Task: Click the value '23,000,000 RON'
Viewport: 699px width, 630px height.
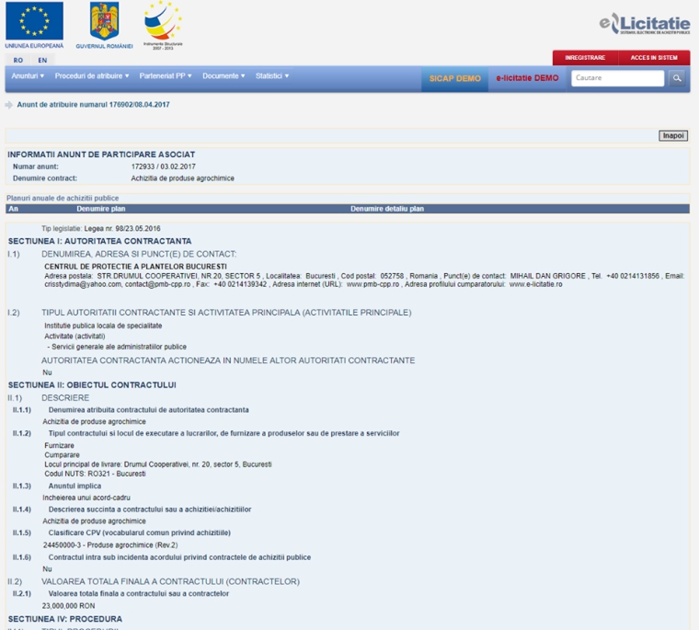Action: [68, 606]
